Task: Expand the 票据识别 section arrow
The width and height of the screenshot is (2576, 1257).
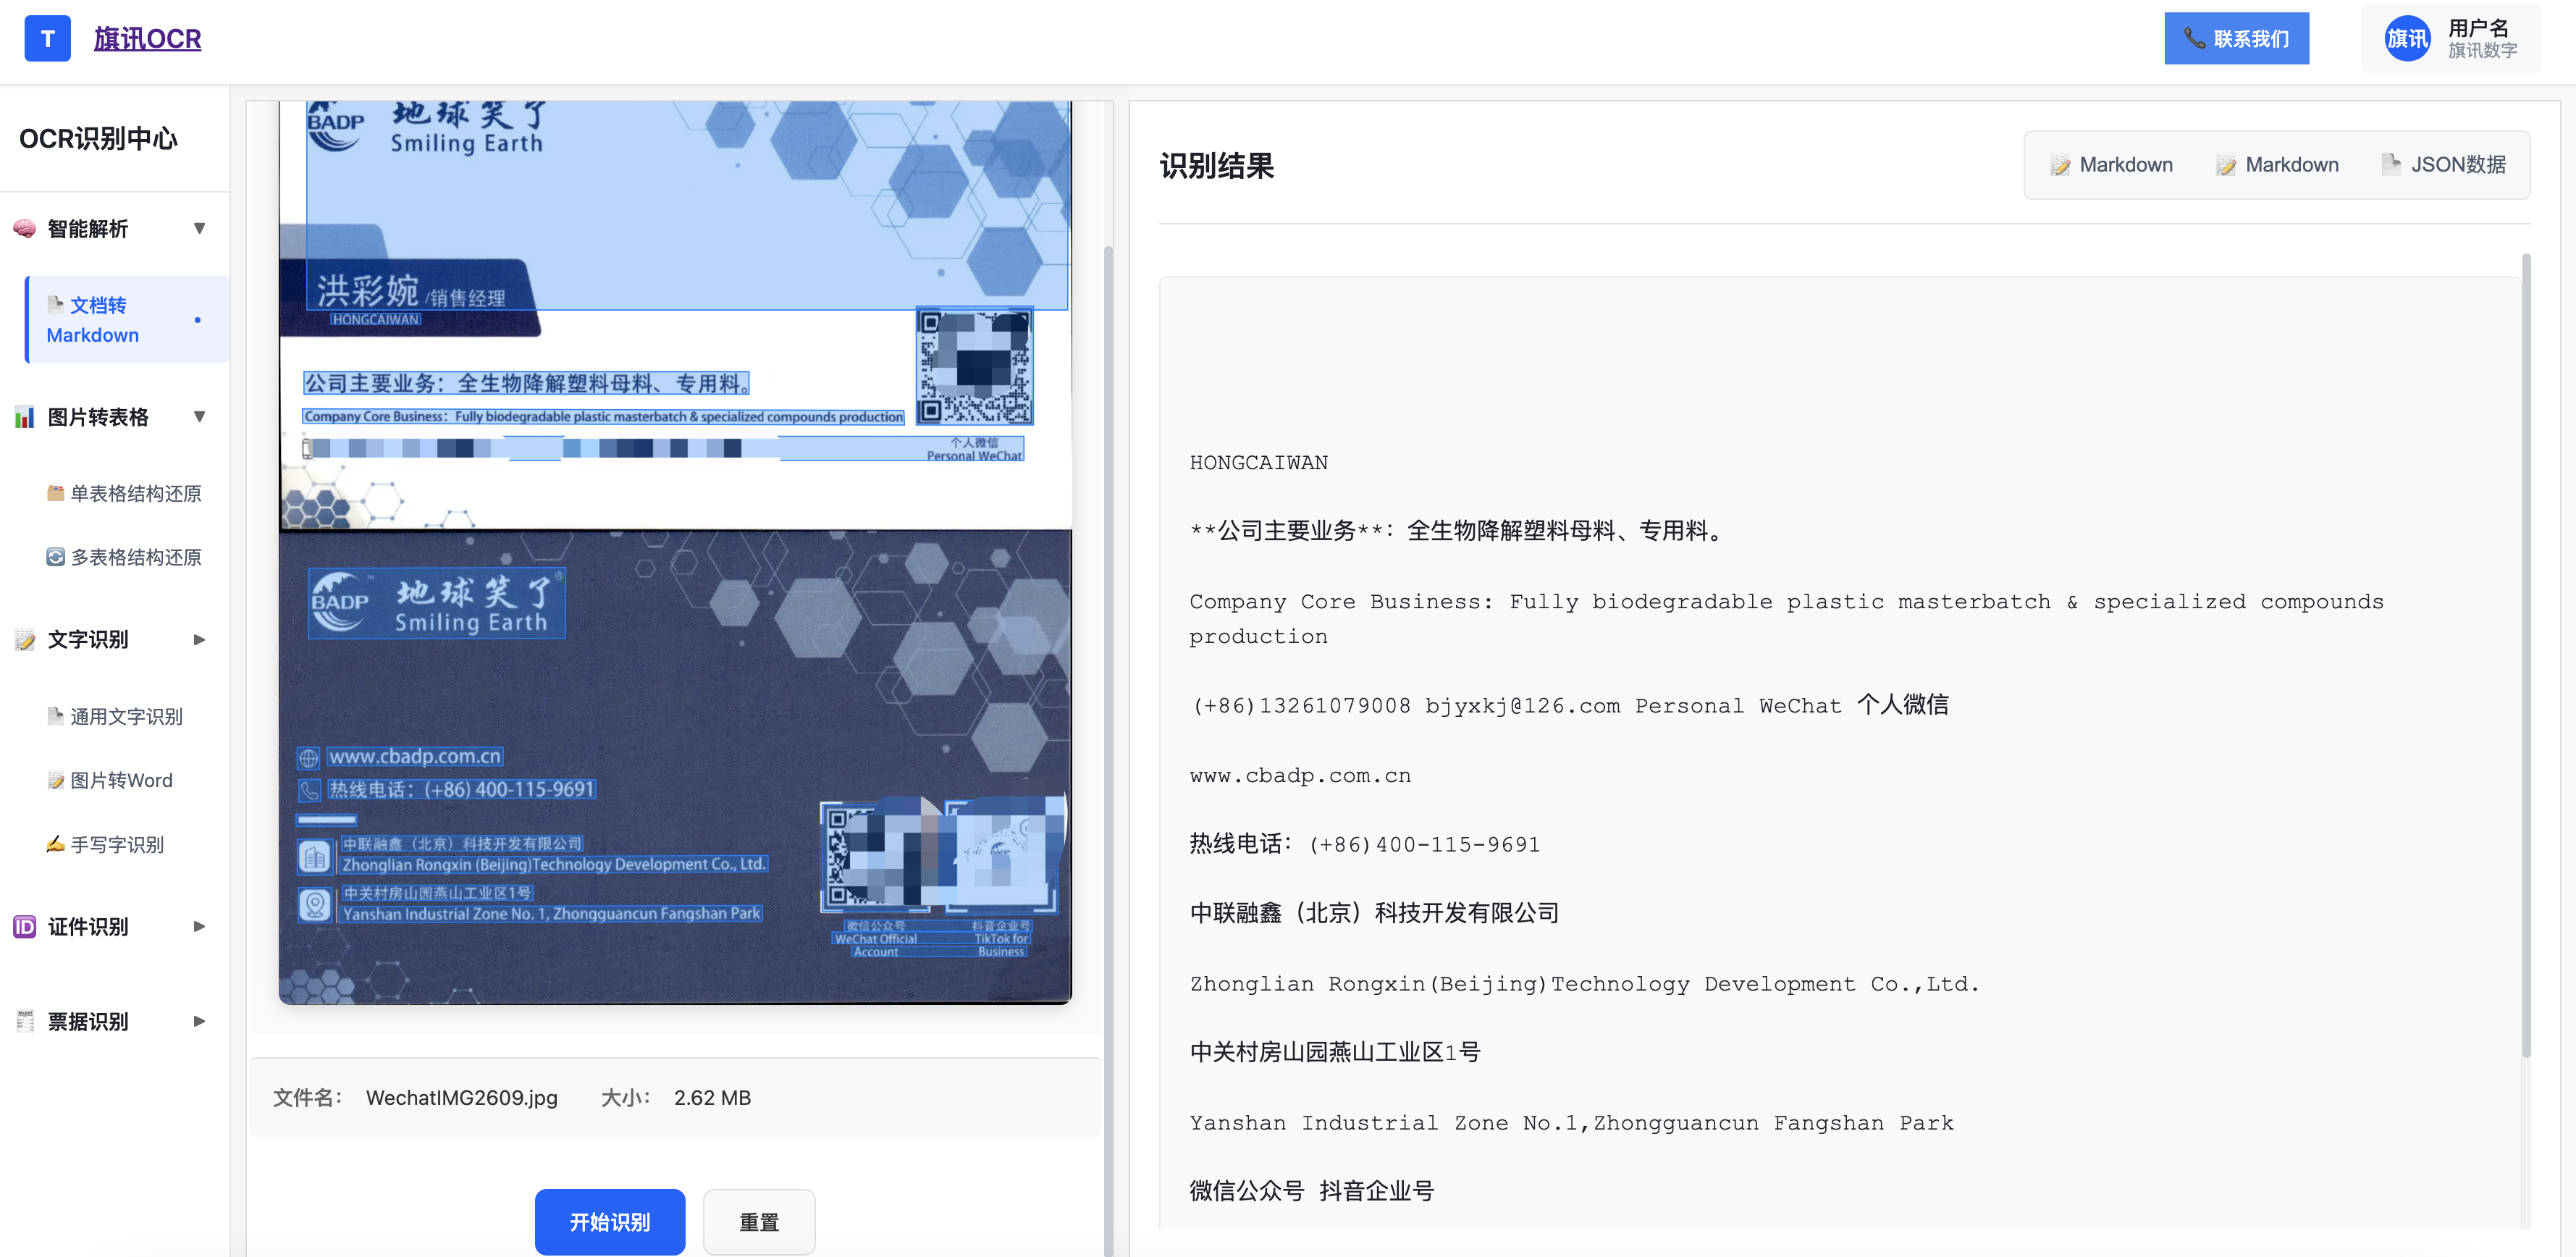Action: tap(199, 1021)
